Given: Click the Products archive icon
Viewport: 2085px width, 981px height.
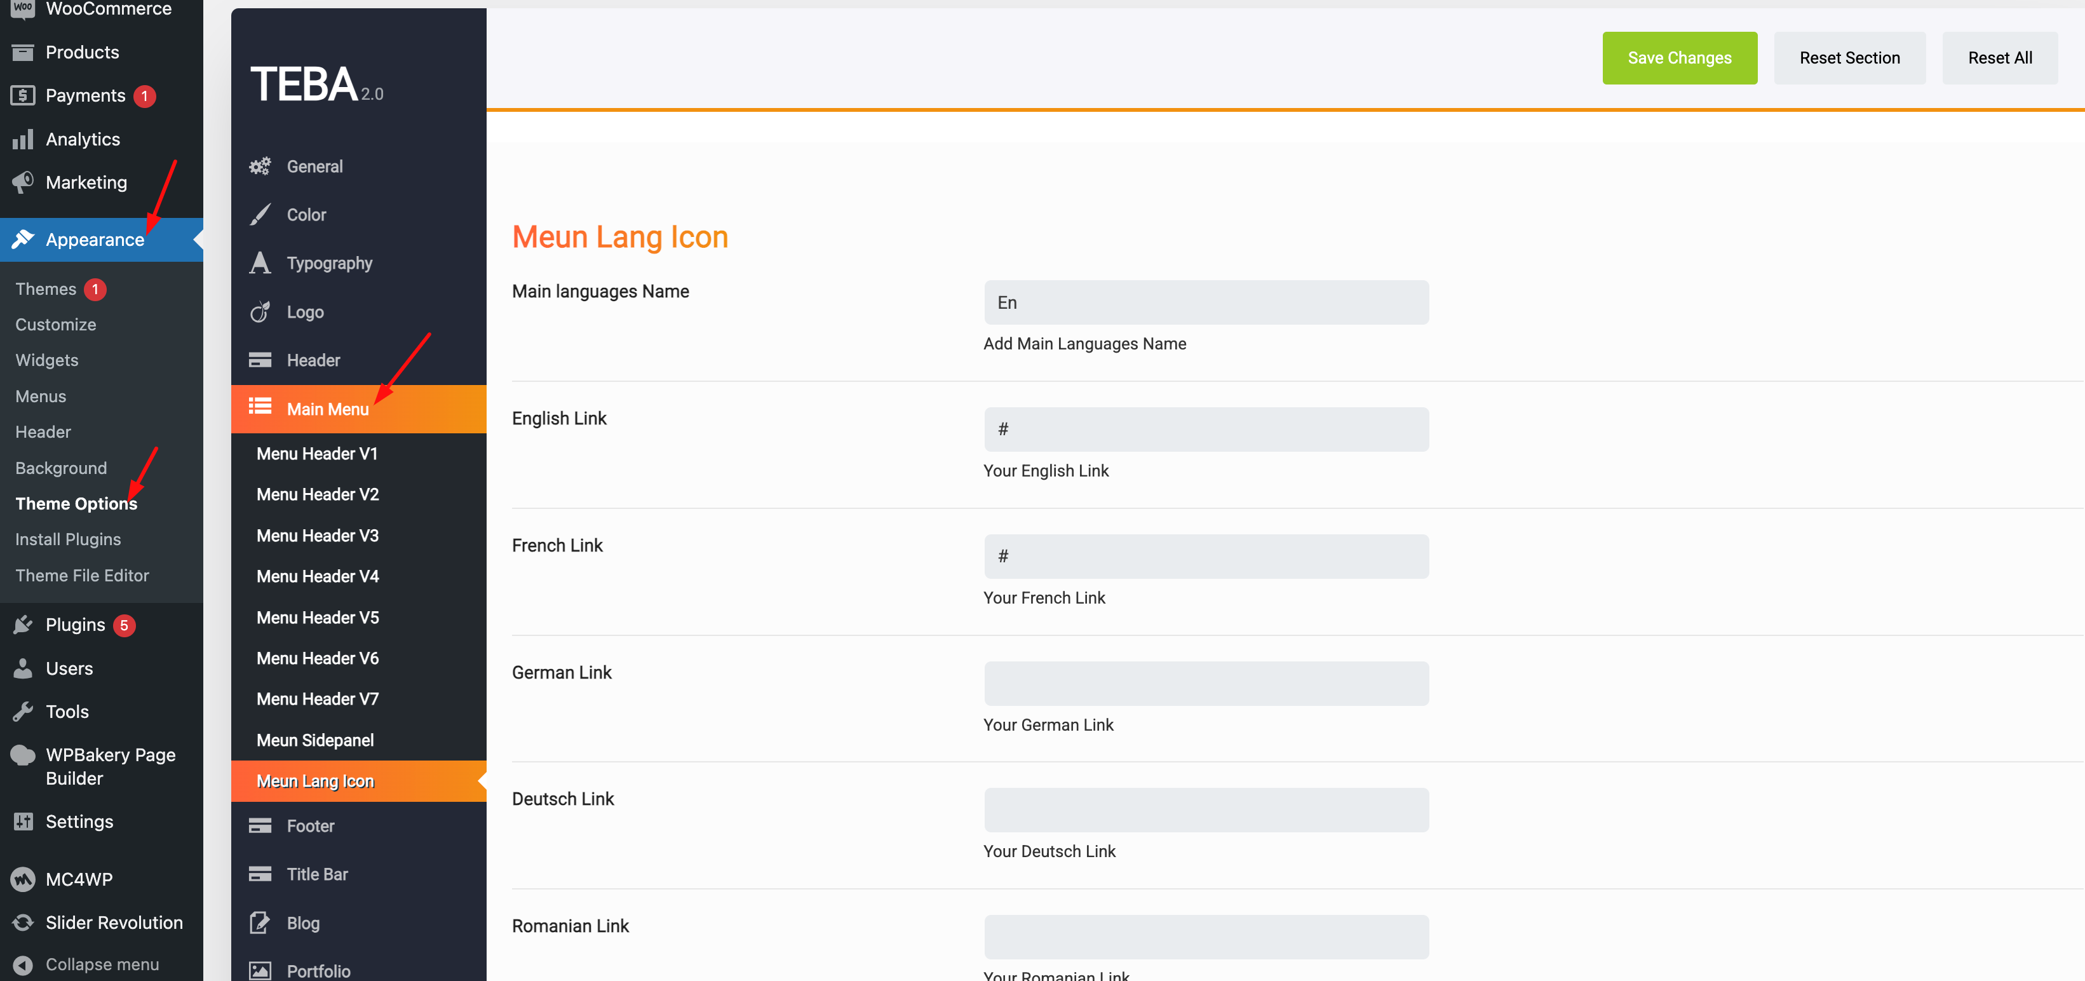Looking at the screenshot, I should [23, 53].
